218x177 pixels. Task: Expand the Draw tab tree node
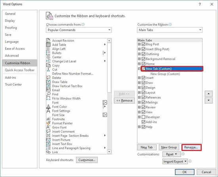(139, 83)
